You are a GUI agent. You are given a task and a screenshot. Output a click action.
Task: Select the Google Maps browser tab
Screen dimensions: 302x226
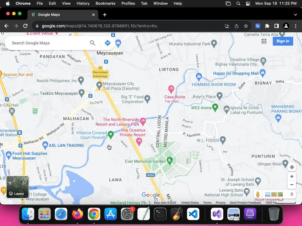coord(63,15)
